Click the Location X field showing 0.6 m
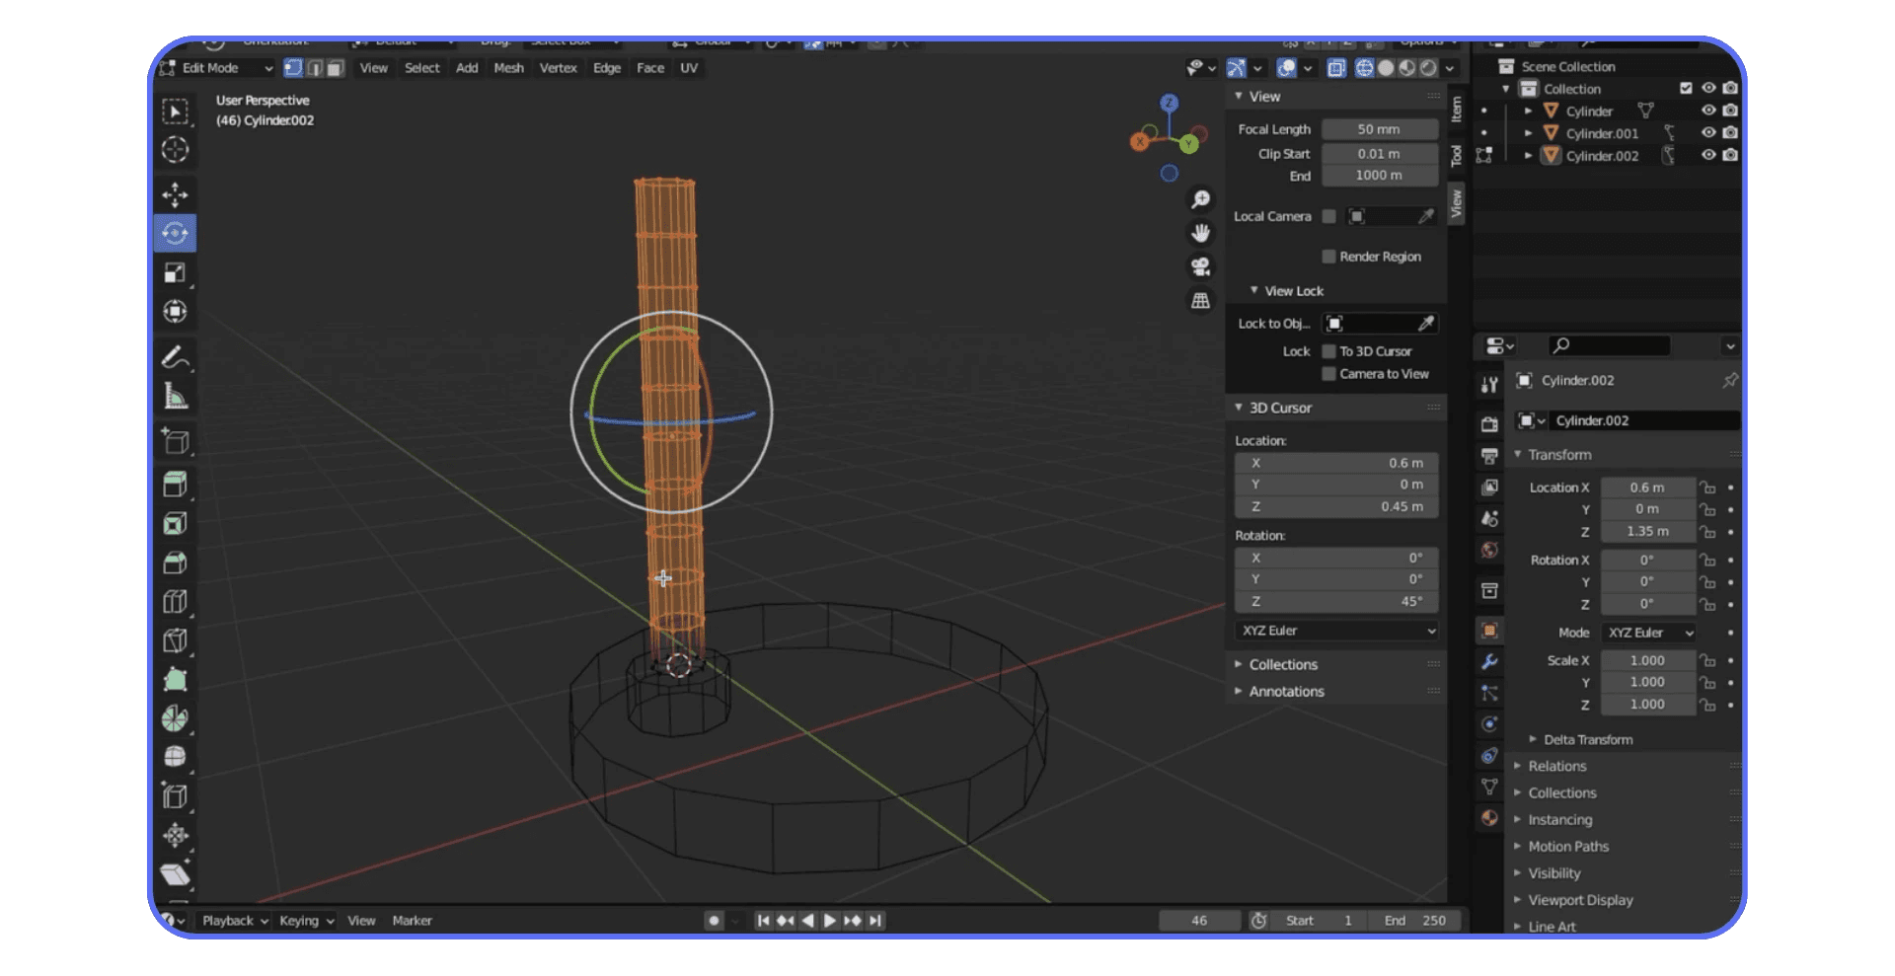 click(1648, 487)
